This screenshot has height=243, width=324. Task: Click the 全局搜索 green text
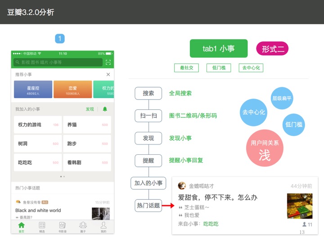pyautogui.click(x=180, y=93)
